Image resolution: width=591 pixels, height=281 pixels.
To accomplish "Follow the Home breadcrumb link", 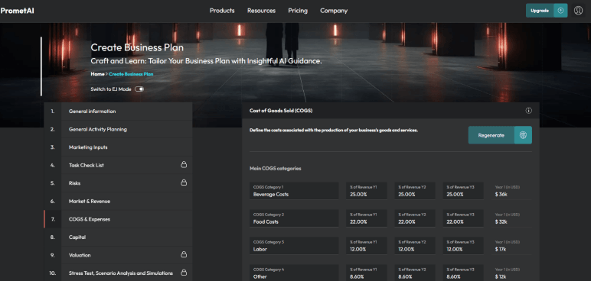I will click(97, 74).
